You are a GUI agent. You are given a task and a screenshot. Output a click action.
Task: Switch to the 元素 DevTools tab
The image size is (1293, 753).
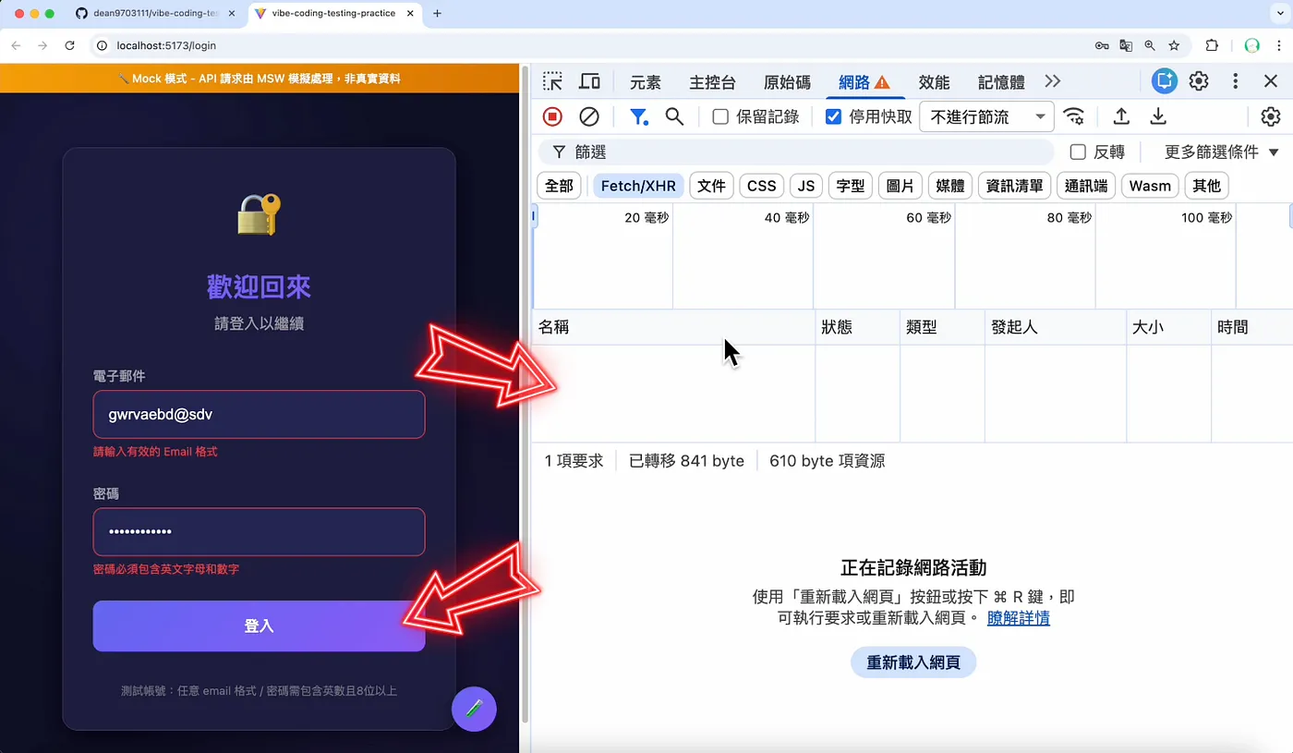point(646,82)
